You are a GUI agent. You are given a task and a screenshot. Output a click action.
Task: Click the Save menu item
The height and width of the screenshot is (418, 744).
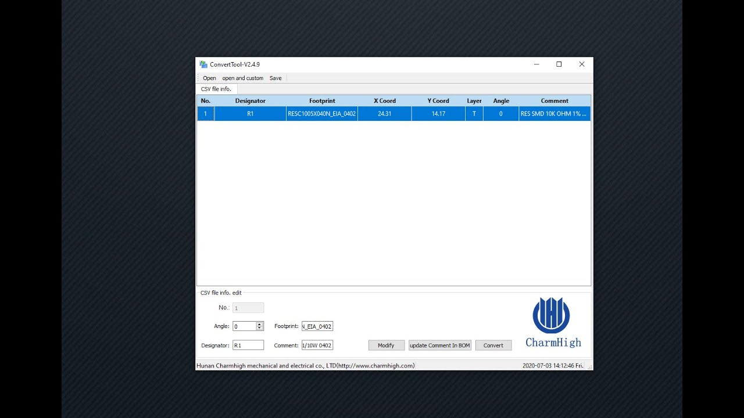tap(276, 78)
